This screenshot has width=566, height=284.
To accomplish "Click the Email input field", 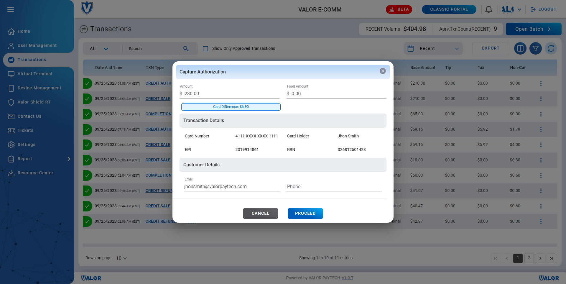I will pos(232,187).
